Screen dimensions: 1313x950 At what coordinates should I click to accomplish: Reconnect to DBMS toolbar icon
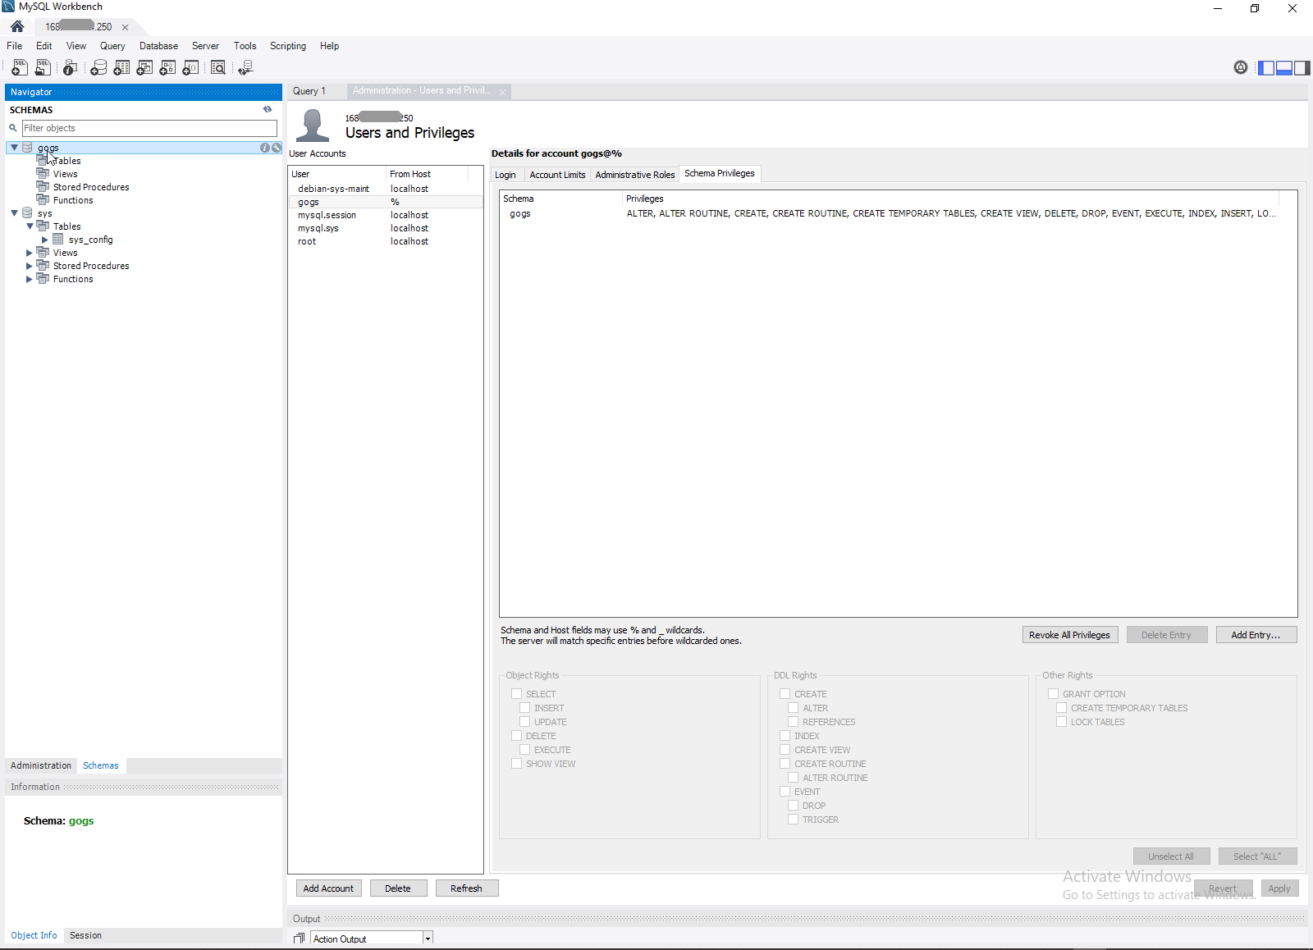click(245, 68)
